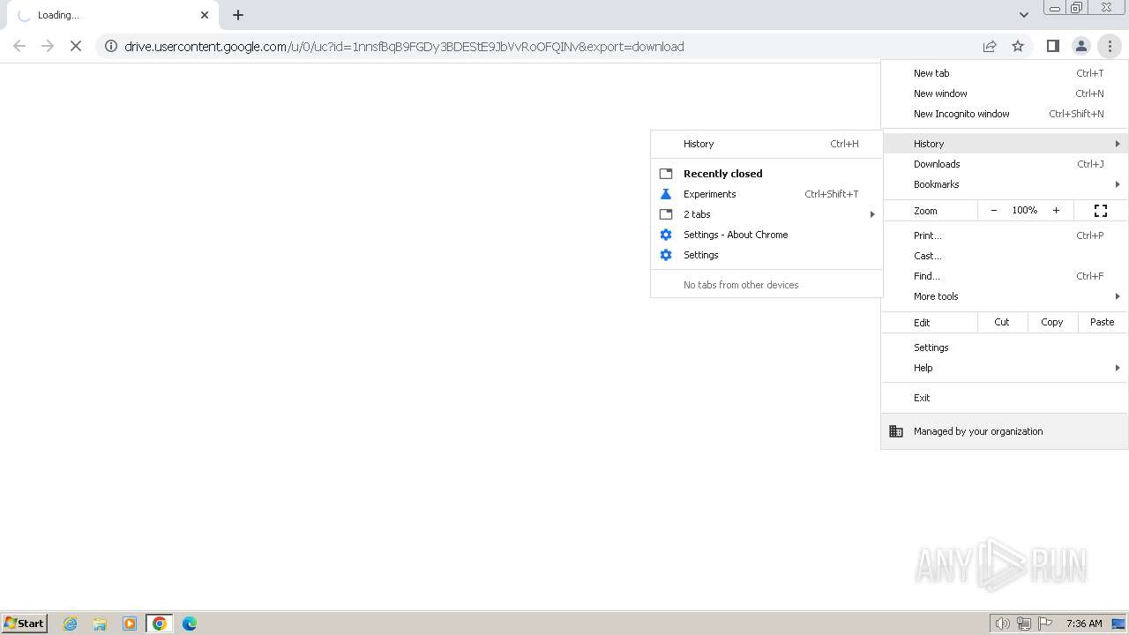
Task: Click the three-dot Chrome menu icon
Action: (1110, 46)
